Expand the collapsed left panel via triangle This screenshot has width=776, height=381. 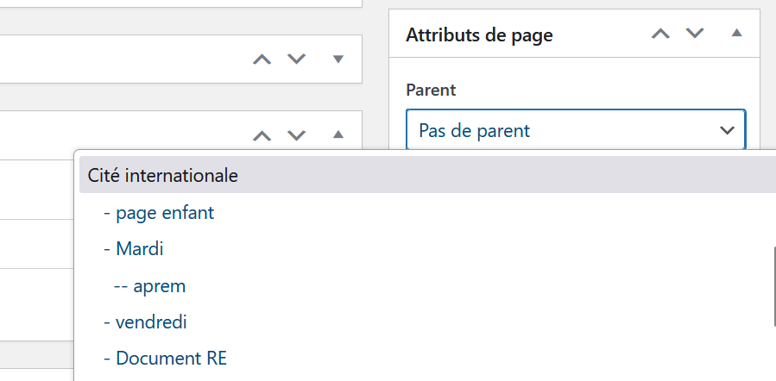coord(338,59)
